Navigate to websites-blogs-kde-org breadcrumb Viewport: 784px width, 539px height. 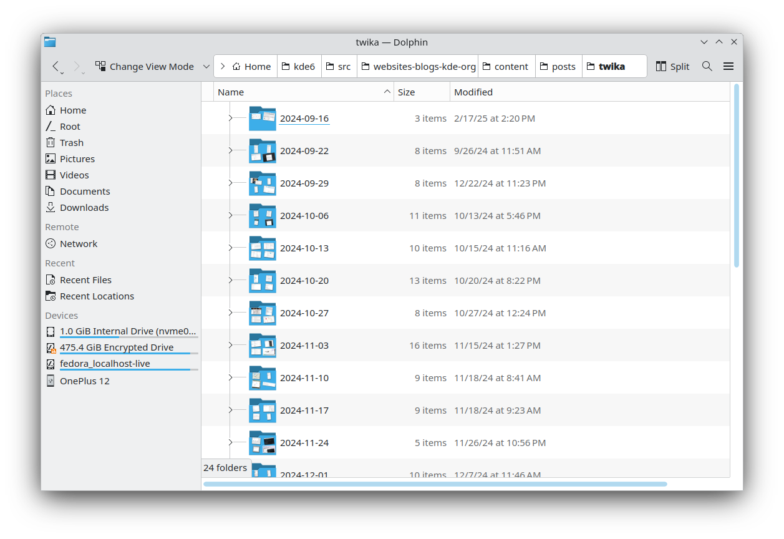tap(418, 67)
